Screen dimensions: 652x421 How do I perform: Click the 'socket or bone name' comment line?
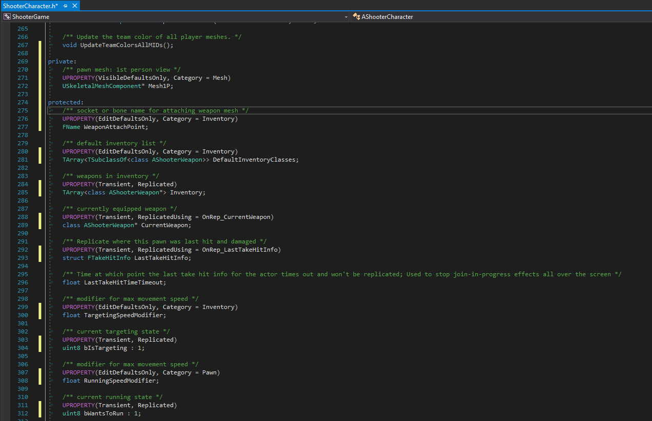point(156,110)
